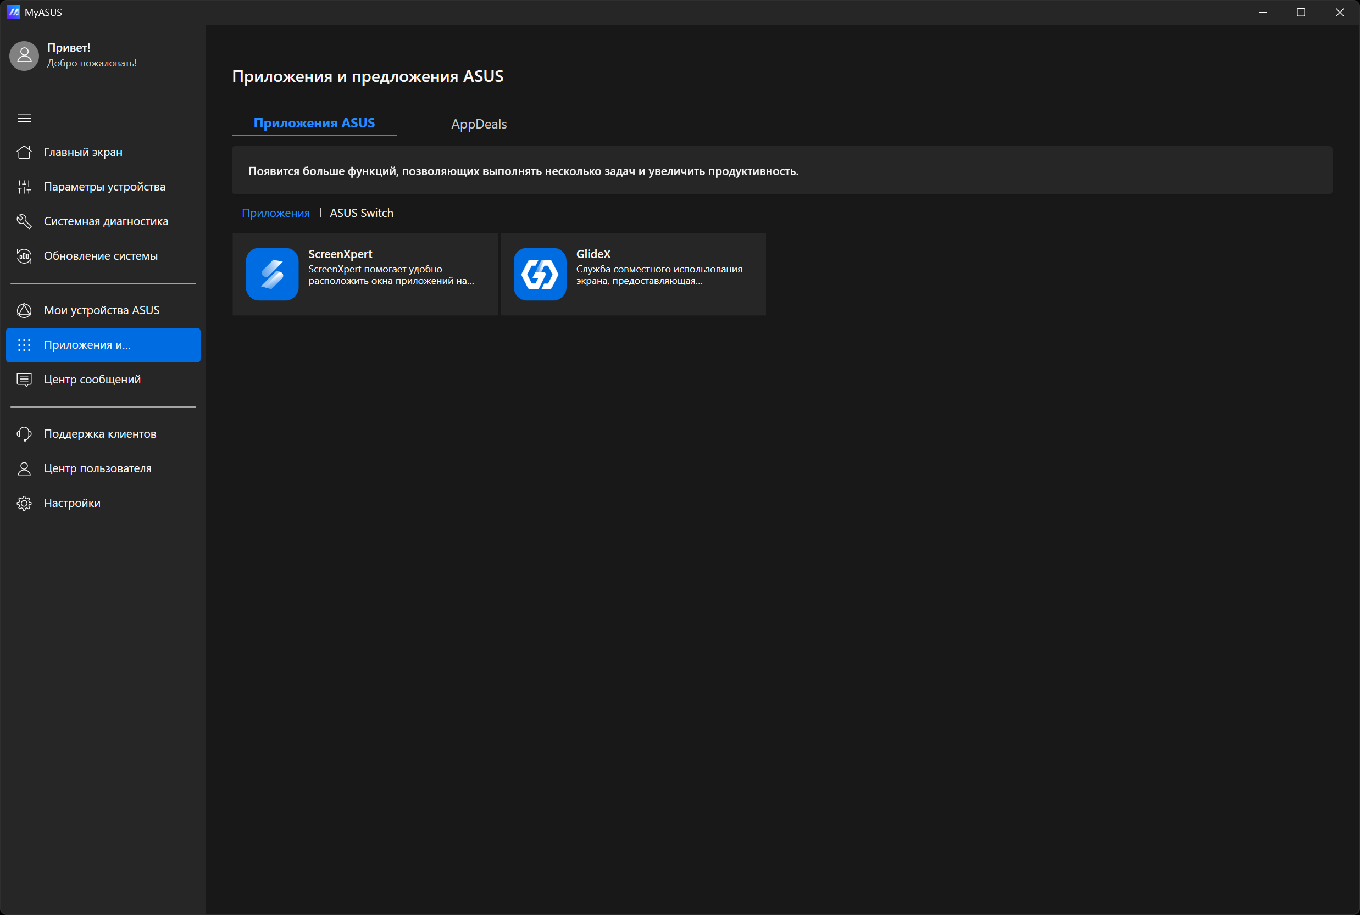Click the sliders icon for Параметры устройства
1360x915 pixels.
24,187
